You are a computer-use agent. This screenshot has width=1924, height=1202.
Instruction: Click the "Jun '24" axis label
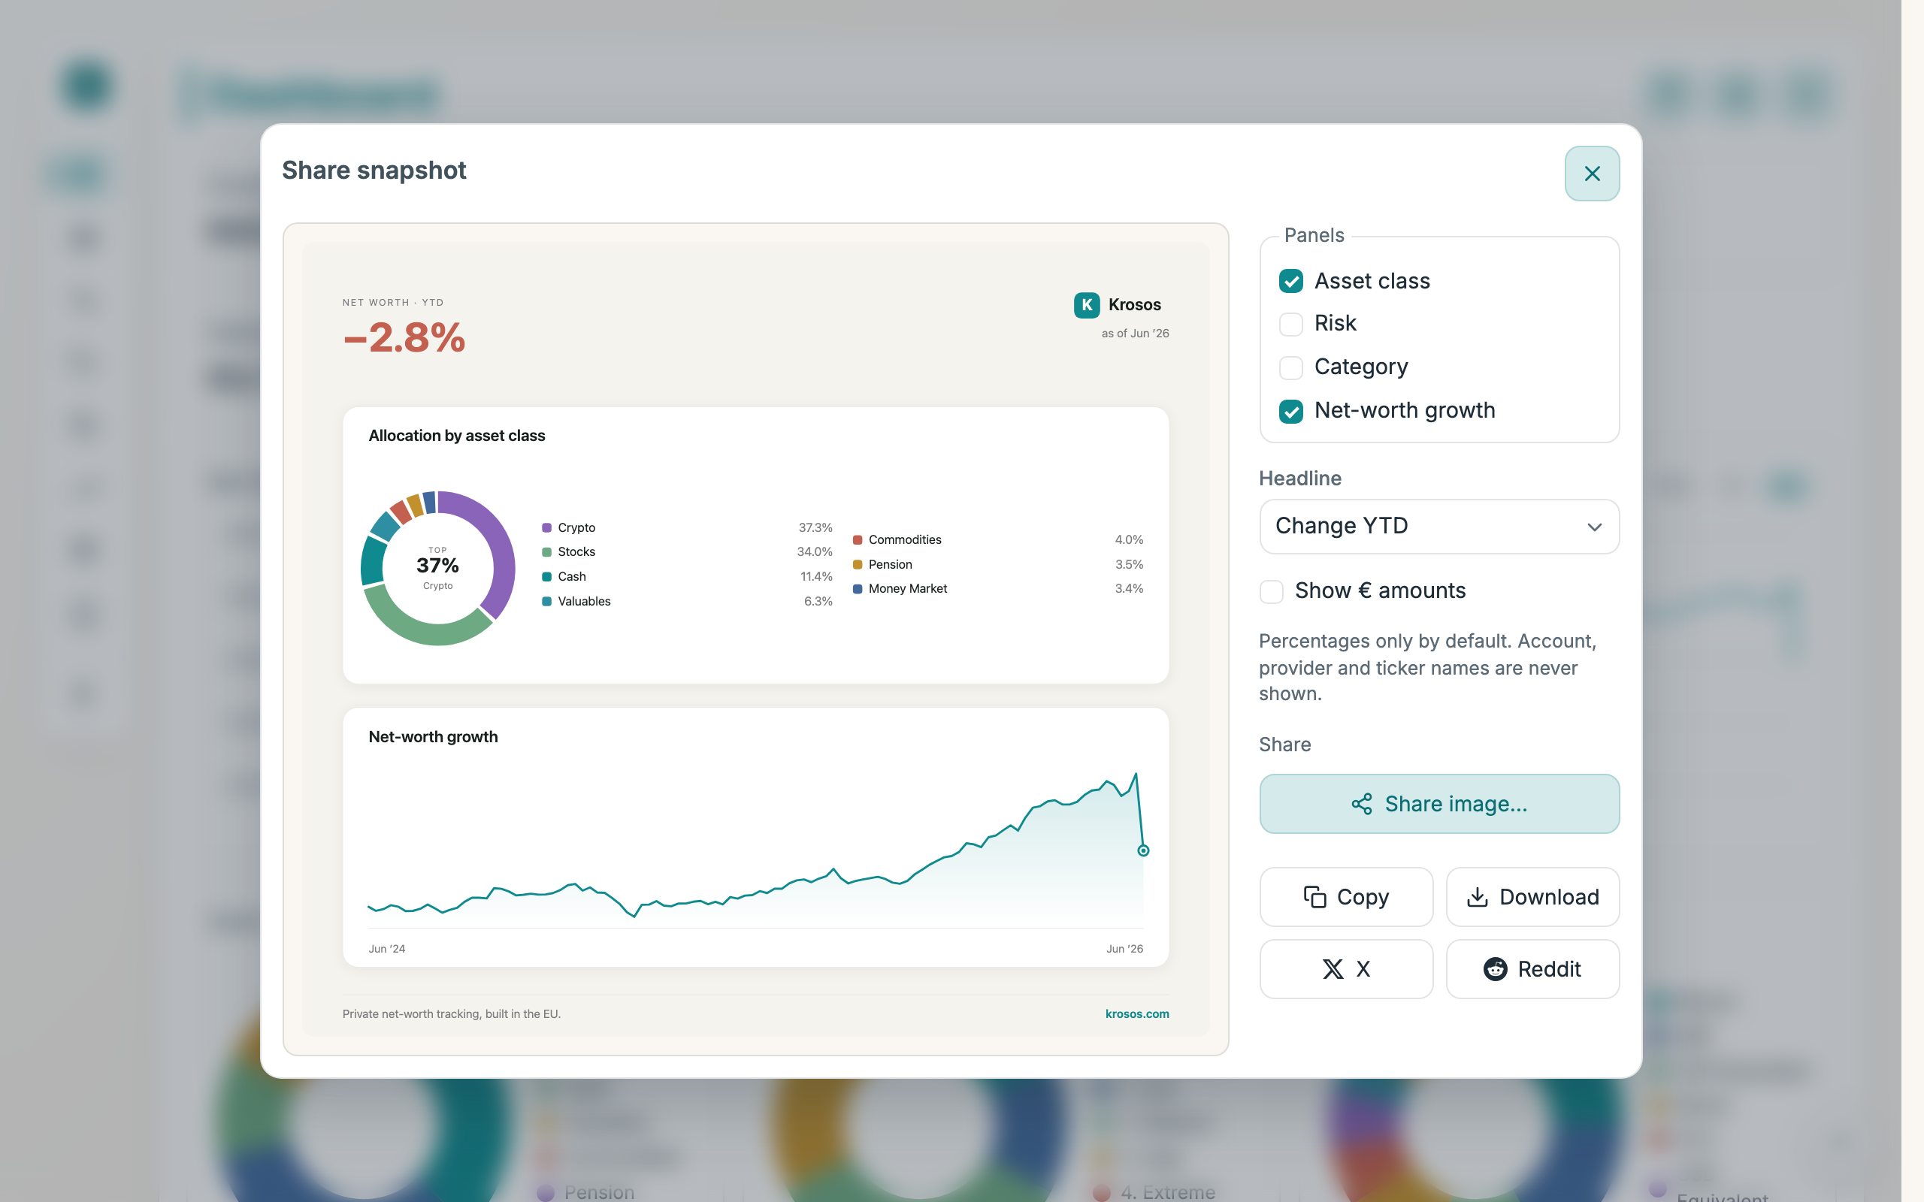(387, 948)
